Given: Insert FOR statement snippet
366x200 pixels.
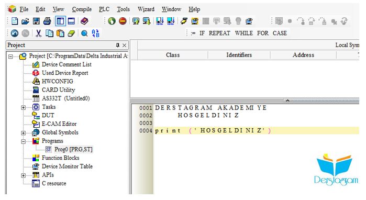Looking at the screenshot, I should (263, 33).
